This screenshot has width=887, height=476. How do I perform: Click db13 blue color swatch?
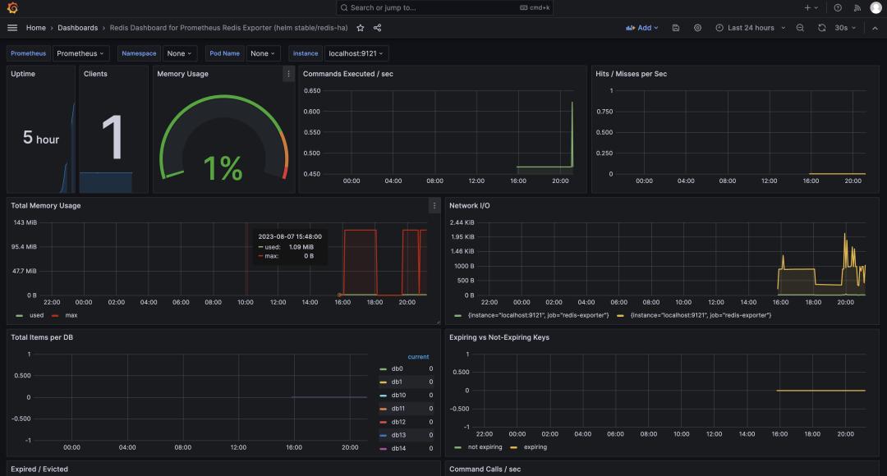coord(383,435)
